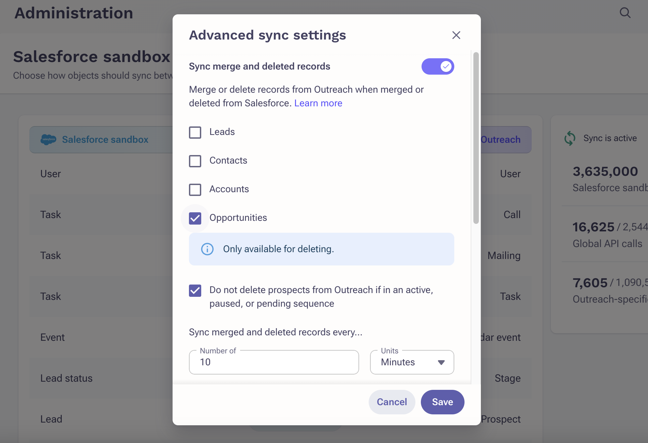Viewport: 648px width, 443px height.
Task: Click the Call entry in Outreach column
Action: pos(512,215)
